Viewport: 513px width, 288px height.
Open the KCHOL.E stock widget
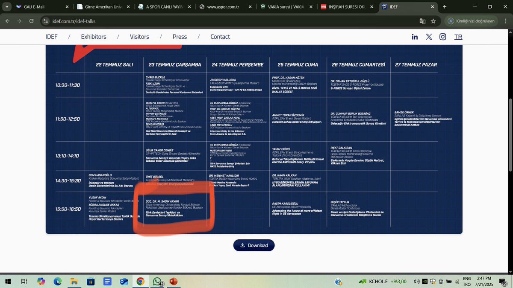[x=382, y=282]
